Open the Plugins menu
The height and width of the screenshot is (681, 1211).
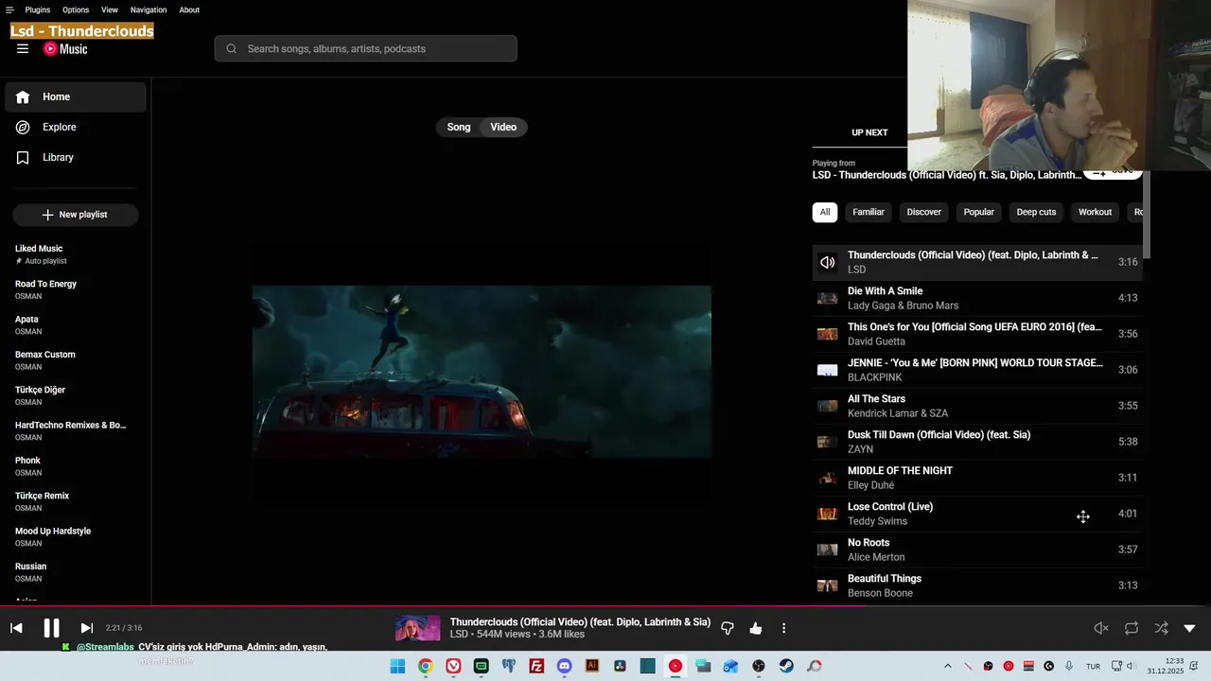tap(38, 9)
